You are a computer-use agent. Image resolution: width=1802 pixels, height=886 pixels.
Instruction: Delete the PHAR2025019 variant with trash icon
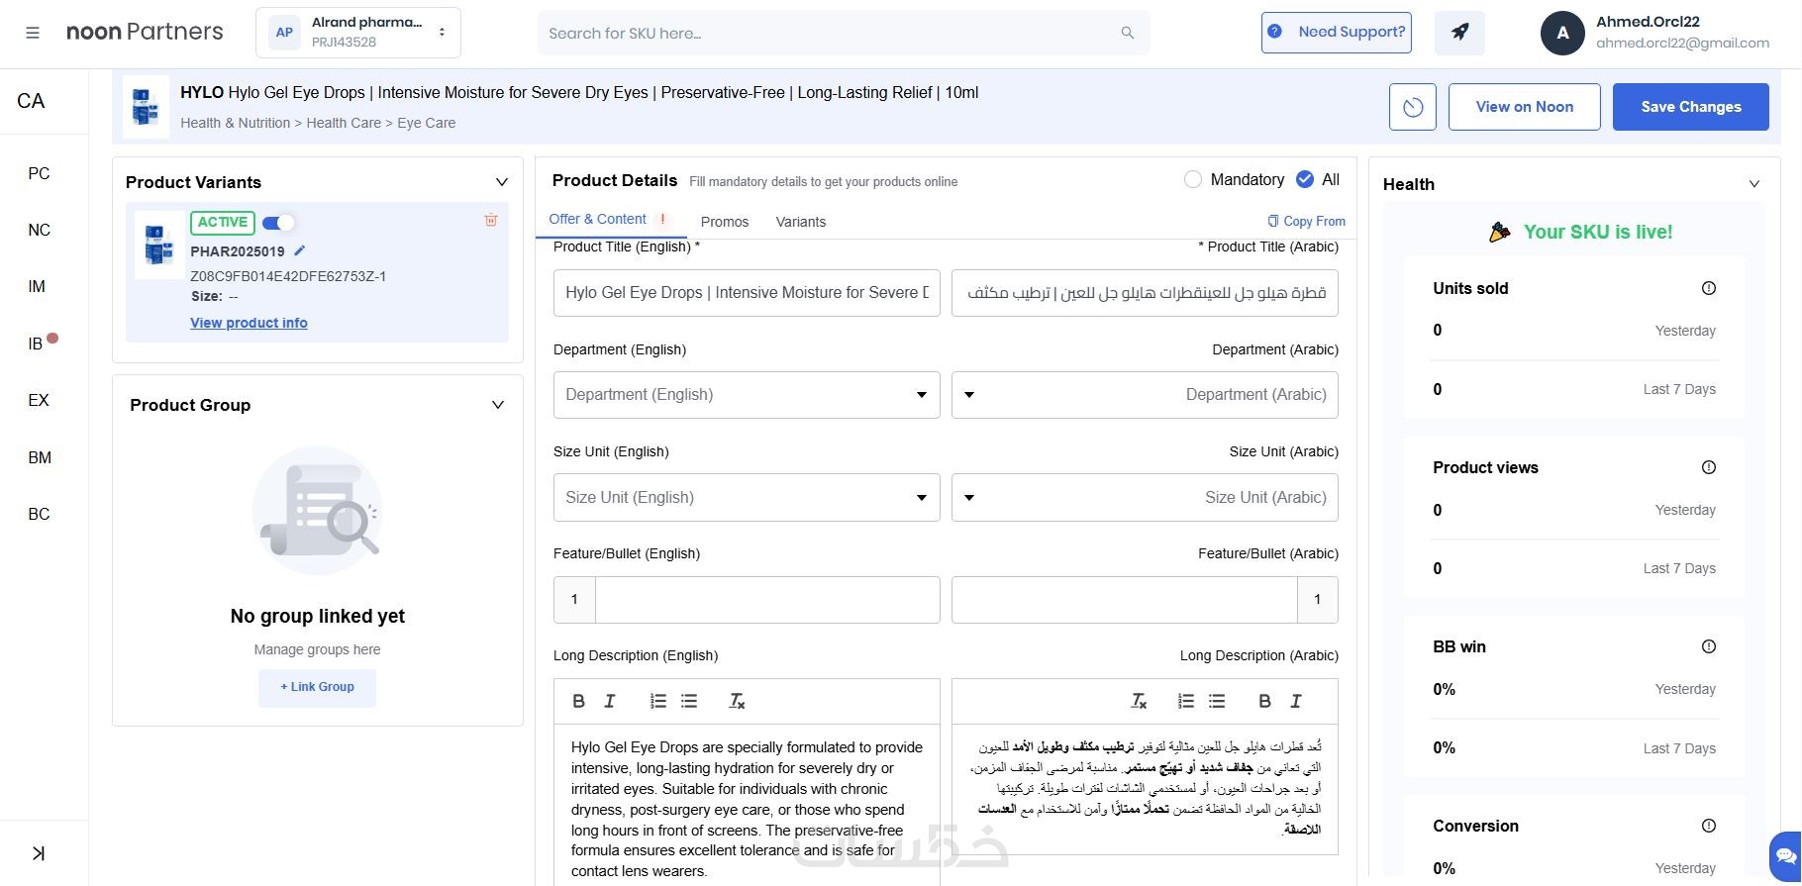point(491,220)
